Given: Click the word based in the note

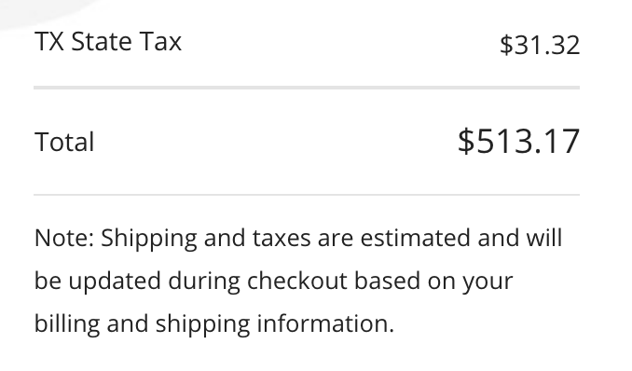Looking at the screenshot, I should coord(388,281).
